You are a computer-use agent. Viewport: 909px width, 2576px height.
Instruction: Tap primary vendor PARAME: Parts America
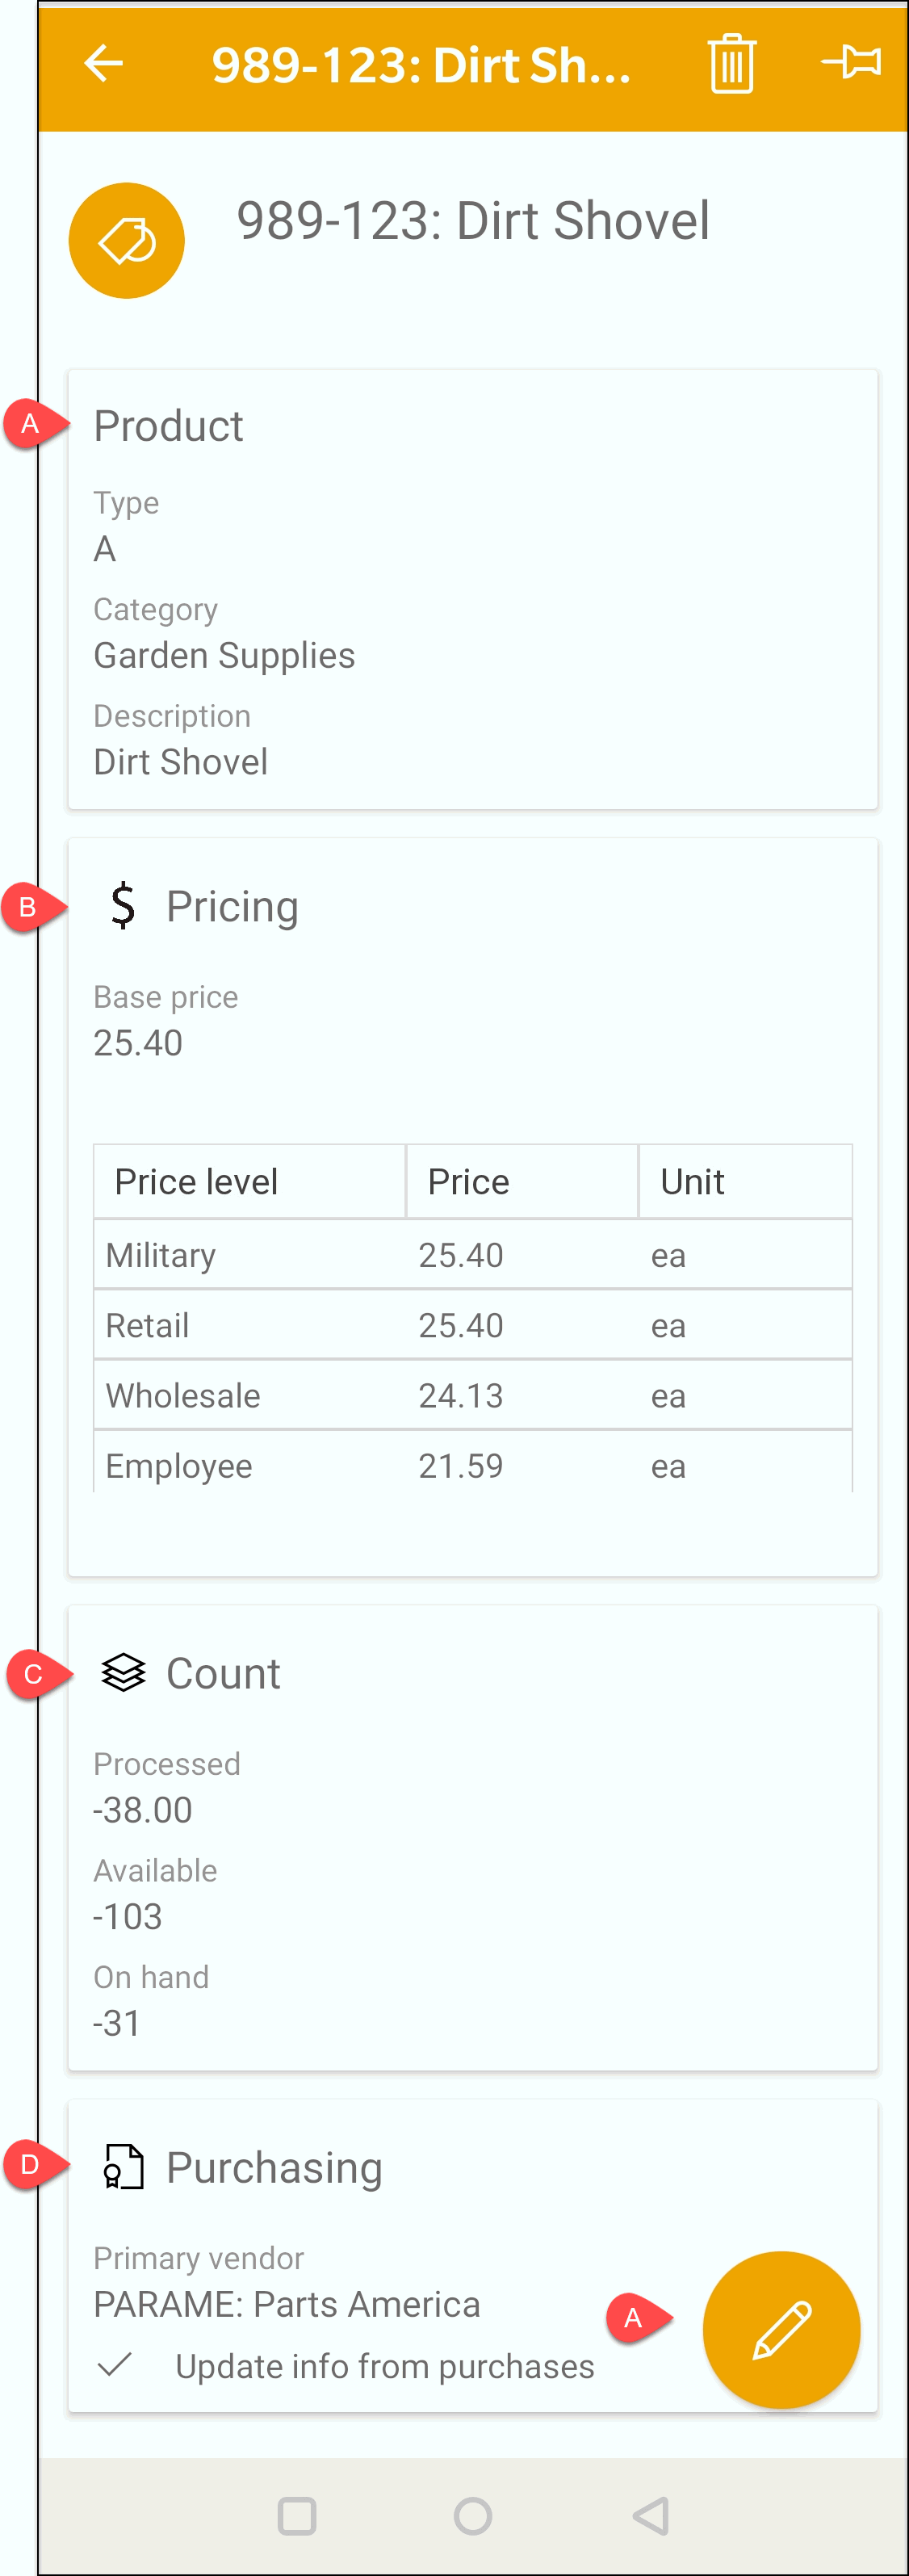point(287,2303)
